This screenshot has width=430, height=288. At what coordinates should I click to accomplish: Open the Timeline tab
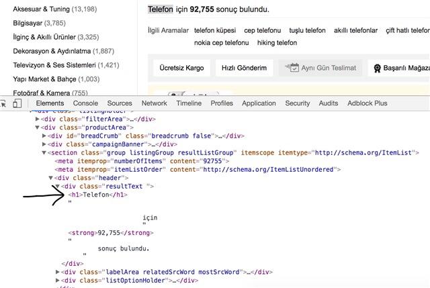[x=189, y=103]
